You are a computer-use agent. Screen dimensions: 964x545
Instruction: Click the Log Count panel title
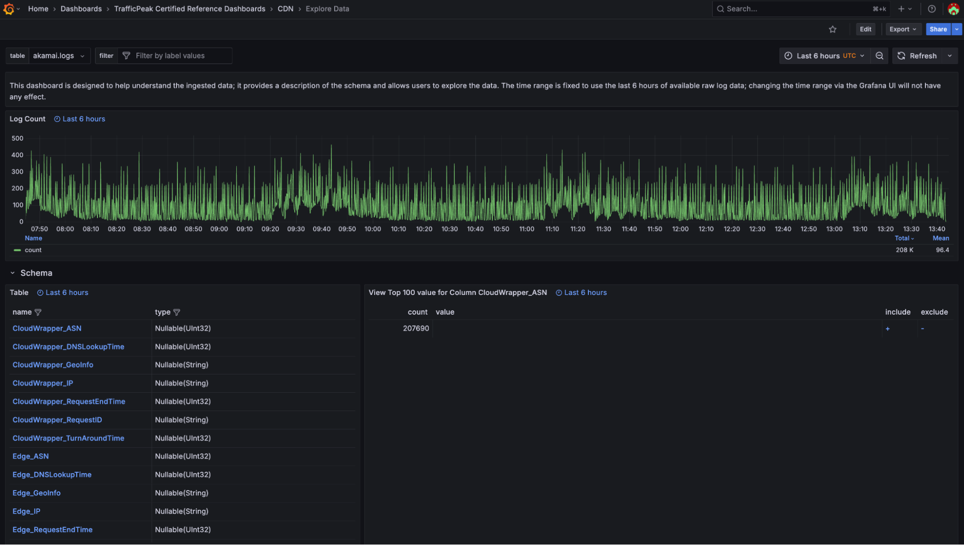pos(27,119)
